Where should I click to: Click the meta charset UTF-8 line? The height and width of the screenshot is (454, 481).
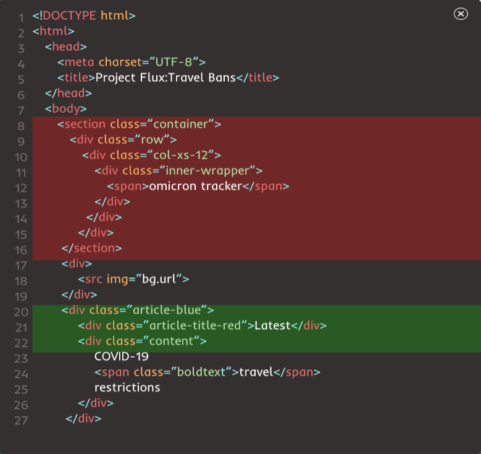click(x=132, y=62)
